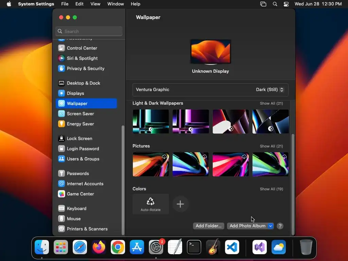The image size is (348, 261).
Task: Select Internet Accounts in sidebar
Action: tap(86, 184)
